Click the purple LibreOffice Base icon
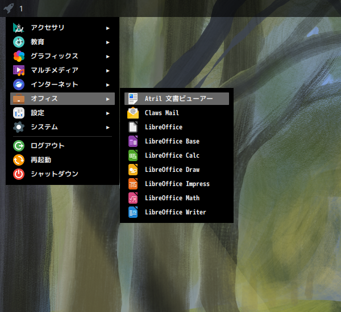The height and width of the screenshot is (312, 341). (x=133, y=141)
